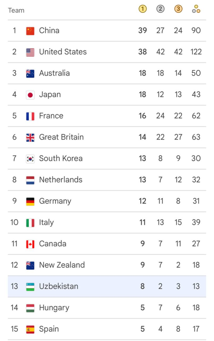Click the South Korea flag icon

pos(30,159)
